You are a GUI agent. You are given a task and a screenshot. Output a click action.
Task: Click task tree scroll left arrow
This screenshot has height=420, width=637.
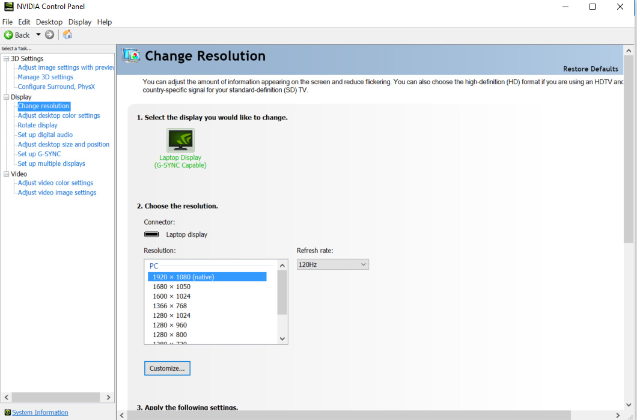click(x=6, y=397)
